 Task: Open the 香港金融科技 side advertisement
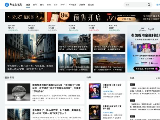144,49
